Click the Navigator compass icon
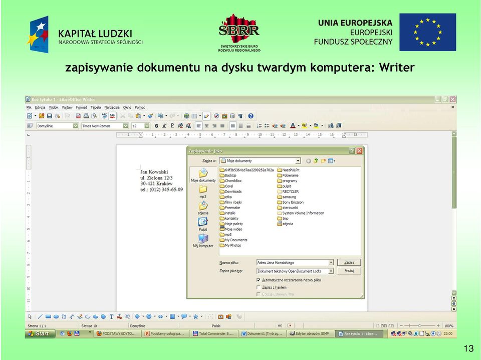 click(x=216, y=116)
